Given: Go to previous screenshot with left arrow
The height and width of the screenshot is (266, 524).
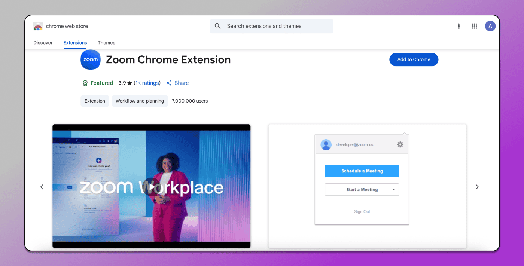Looking at the screenshot, I should coord(42,187).
